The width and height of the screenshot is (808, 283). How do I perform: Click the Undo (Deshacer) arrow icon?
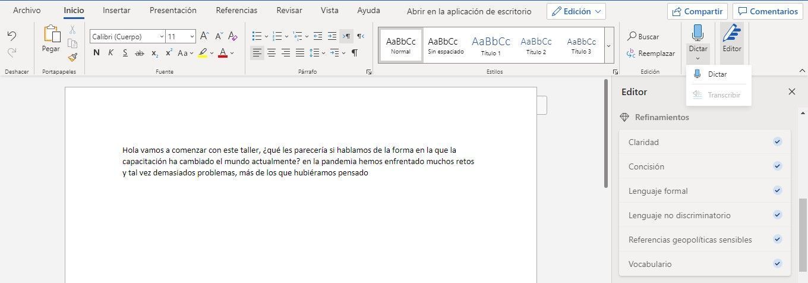(x=12, y=36)
